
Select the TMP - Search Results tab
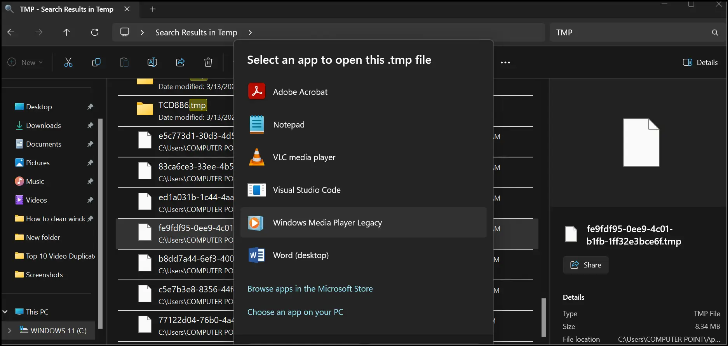[x=66, y=9]
